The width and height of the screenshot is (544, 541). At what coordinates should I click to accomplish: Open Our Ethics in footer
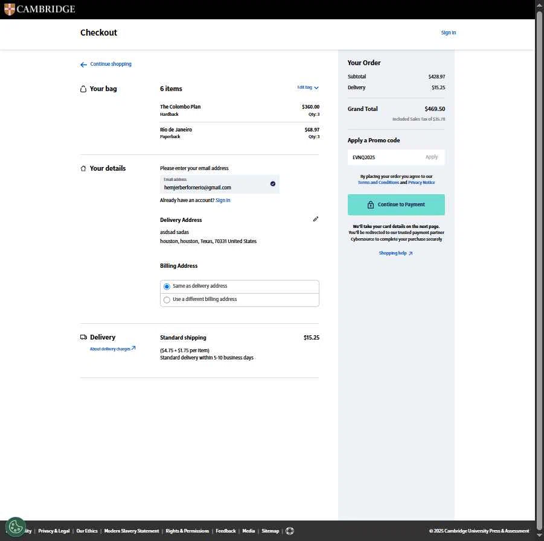pos(87,531)
